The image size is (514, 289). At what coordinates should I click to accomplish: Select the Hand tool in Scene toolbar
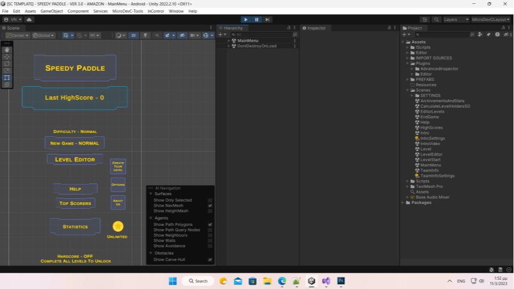point(7,49)
